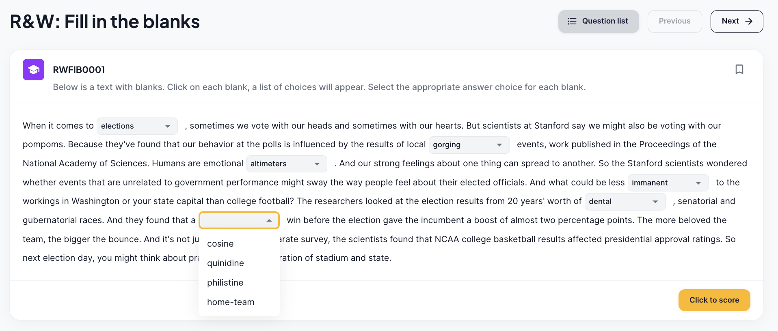Screen dimensions: 778x331
Task: Go to the Next question
Action: click(737, 21)
